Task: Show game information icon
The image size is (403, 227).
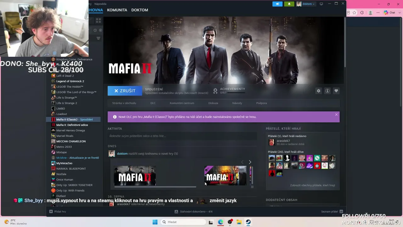Action: (327, 91)
